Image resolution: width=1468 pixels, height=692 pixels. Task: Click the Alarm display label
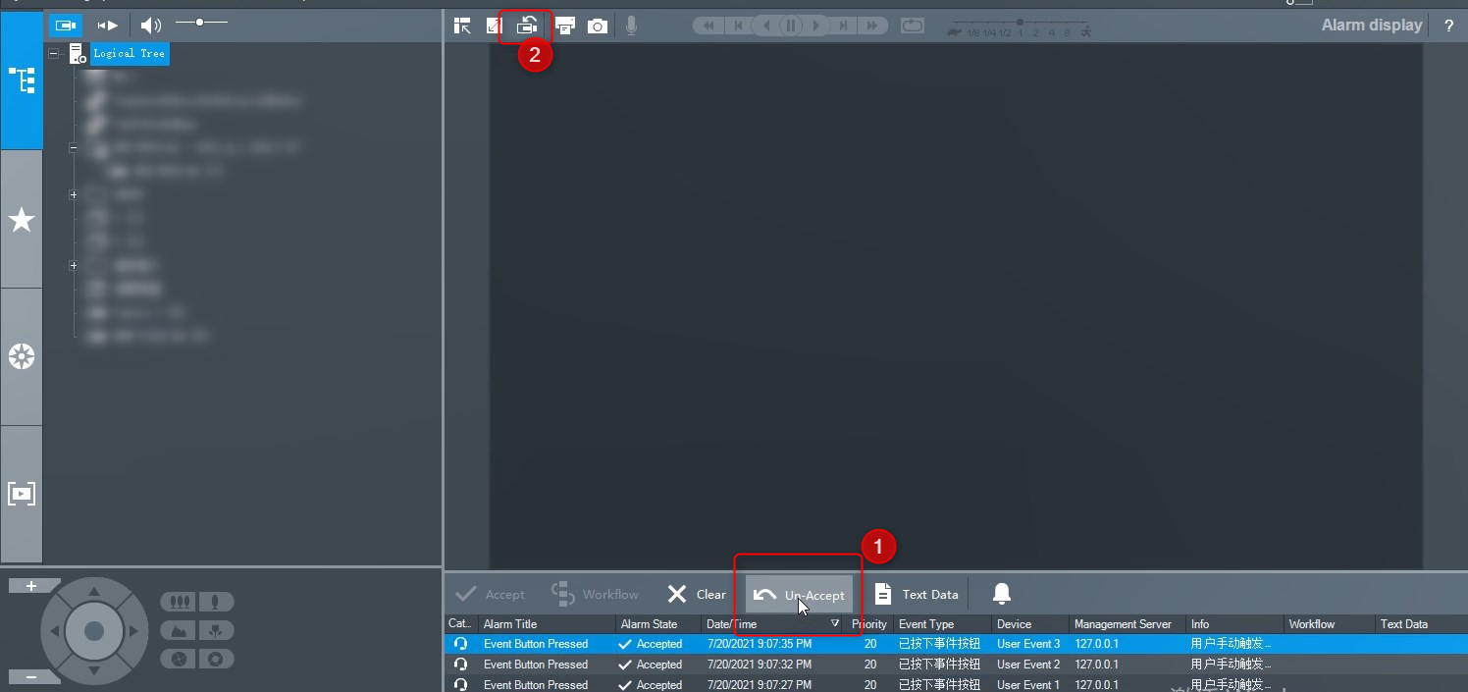(1372, 25)
